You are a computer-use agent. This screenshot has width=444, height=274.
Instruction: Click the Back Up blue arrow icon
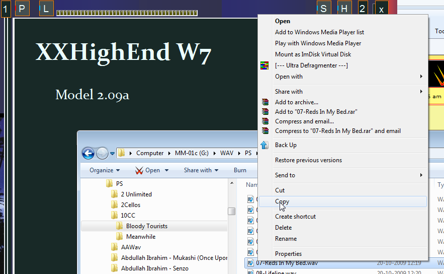point(264,145)
